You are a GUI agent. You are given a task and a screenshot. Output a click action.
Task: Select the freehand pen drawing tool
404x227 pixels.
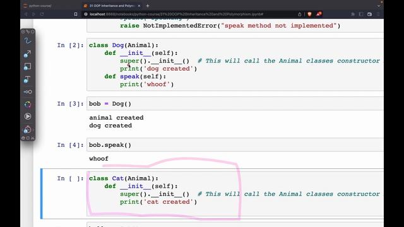[x=28, y=41]
